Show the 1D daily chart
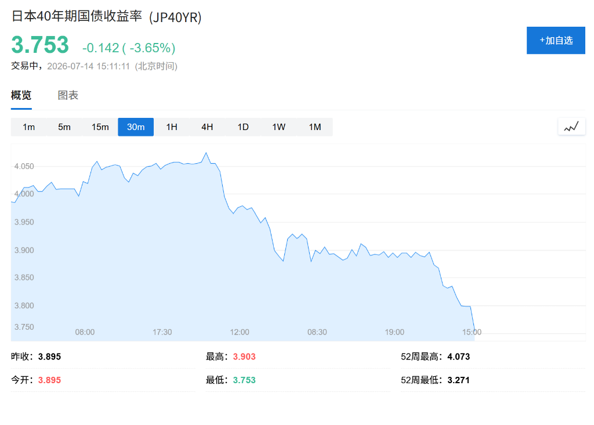 [243, 127]
